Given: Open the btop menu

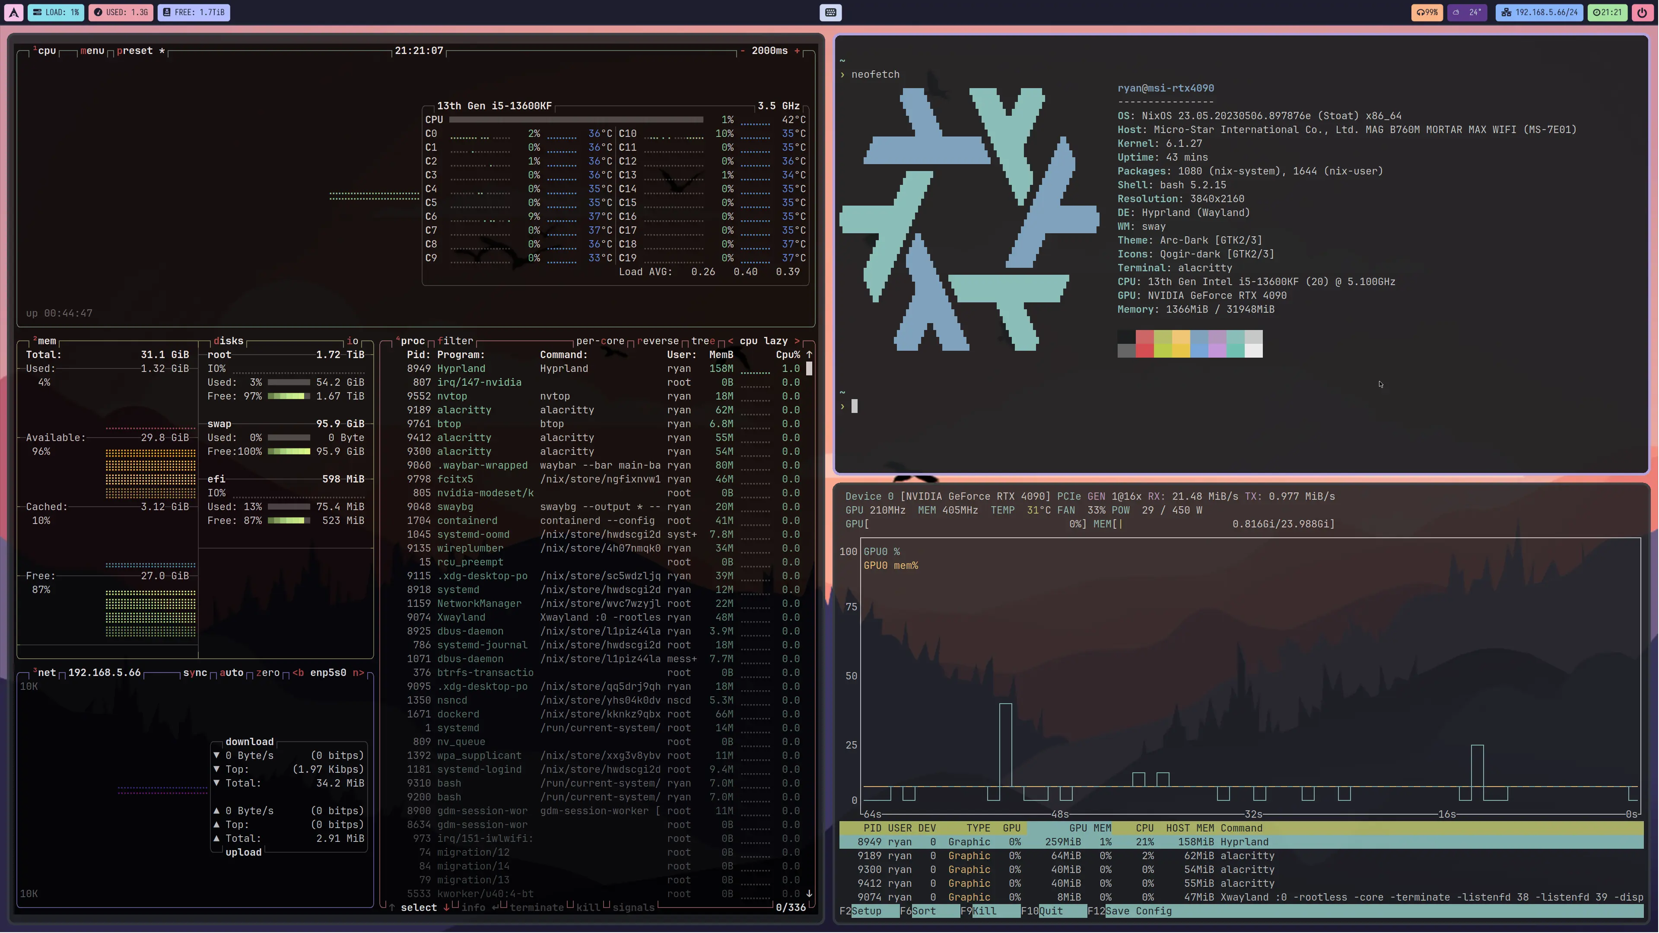Looking at the screenshot, I should (x=92, y=51).
